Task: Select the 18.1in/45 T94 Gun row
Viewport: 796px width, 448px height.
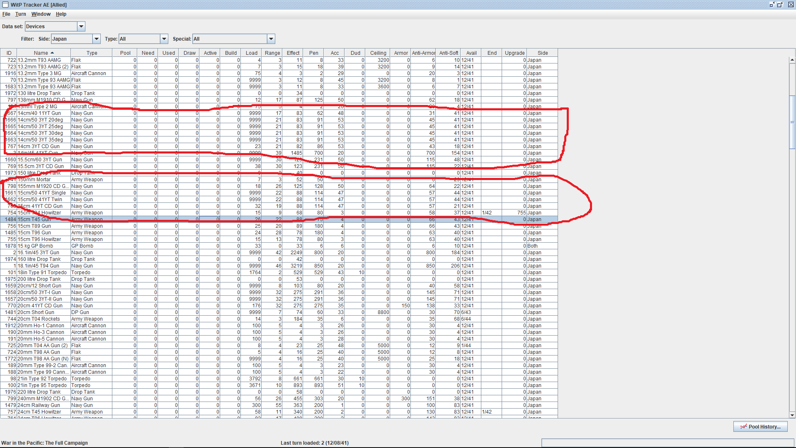Action: tap(39, 266)
